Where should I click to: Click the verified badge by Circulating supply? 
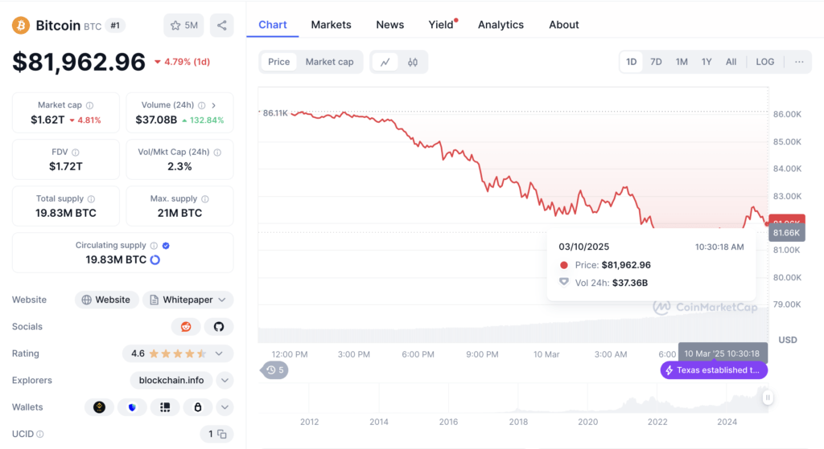pyautogui.click(x=166, y=246)
